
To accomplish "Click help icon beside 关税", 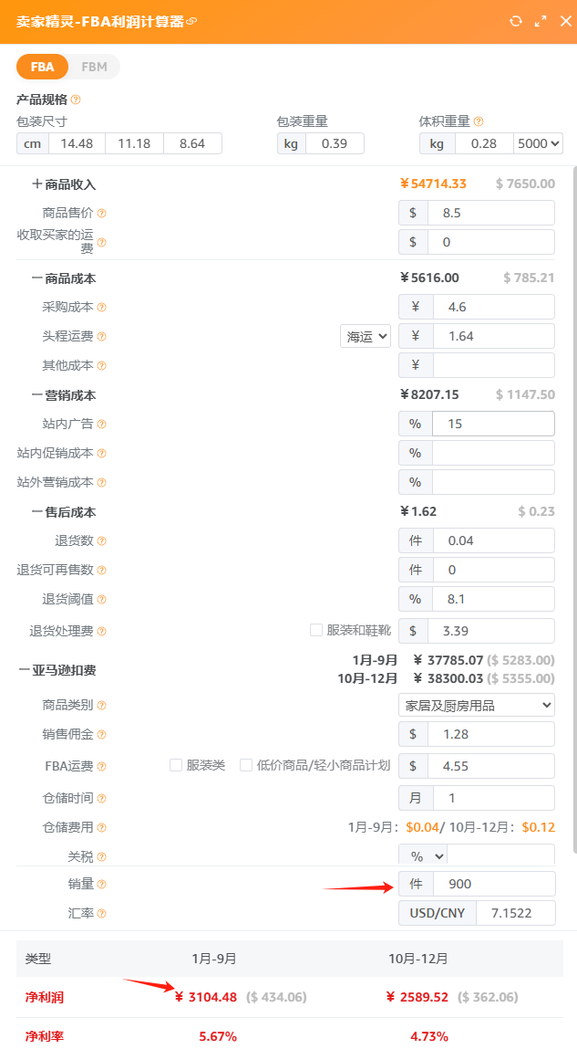I will pyautogui.click(x=101, y=857).
